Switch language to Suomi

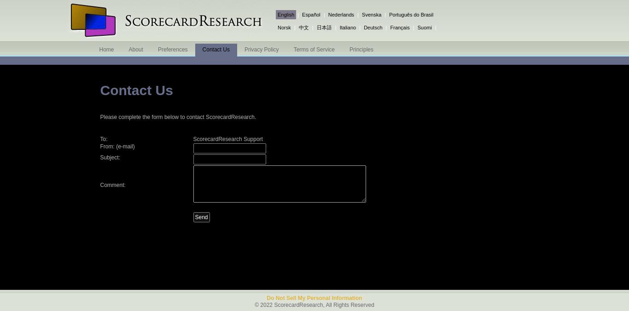point(425,28)
